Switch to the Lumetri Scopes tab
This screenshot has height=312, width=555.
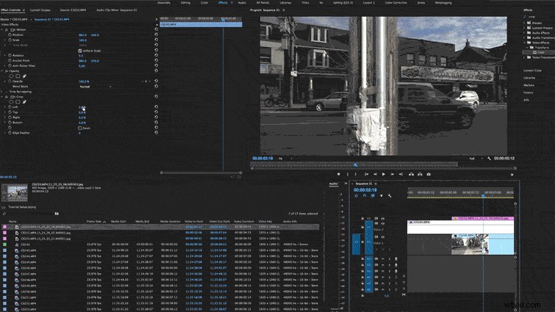point(40,10)
